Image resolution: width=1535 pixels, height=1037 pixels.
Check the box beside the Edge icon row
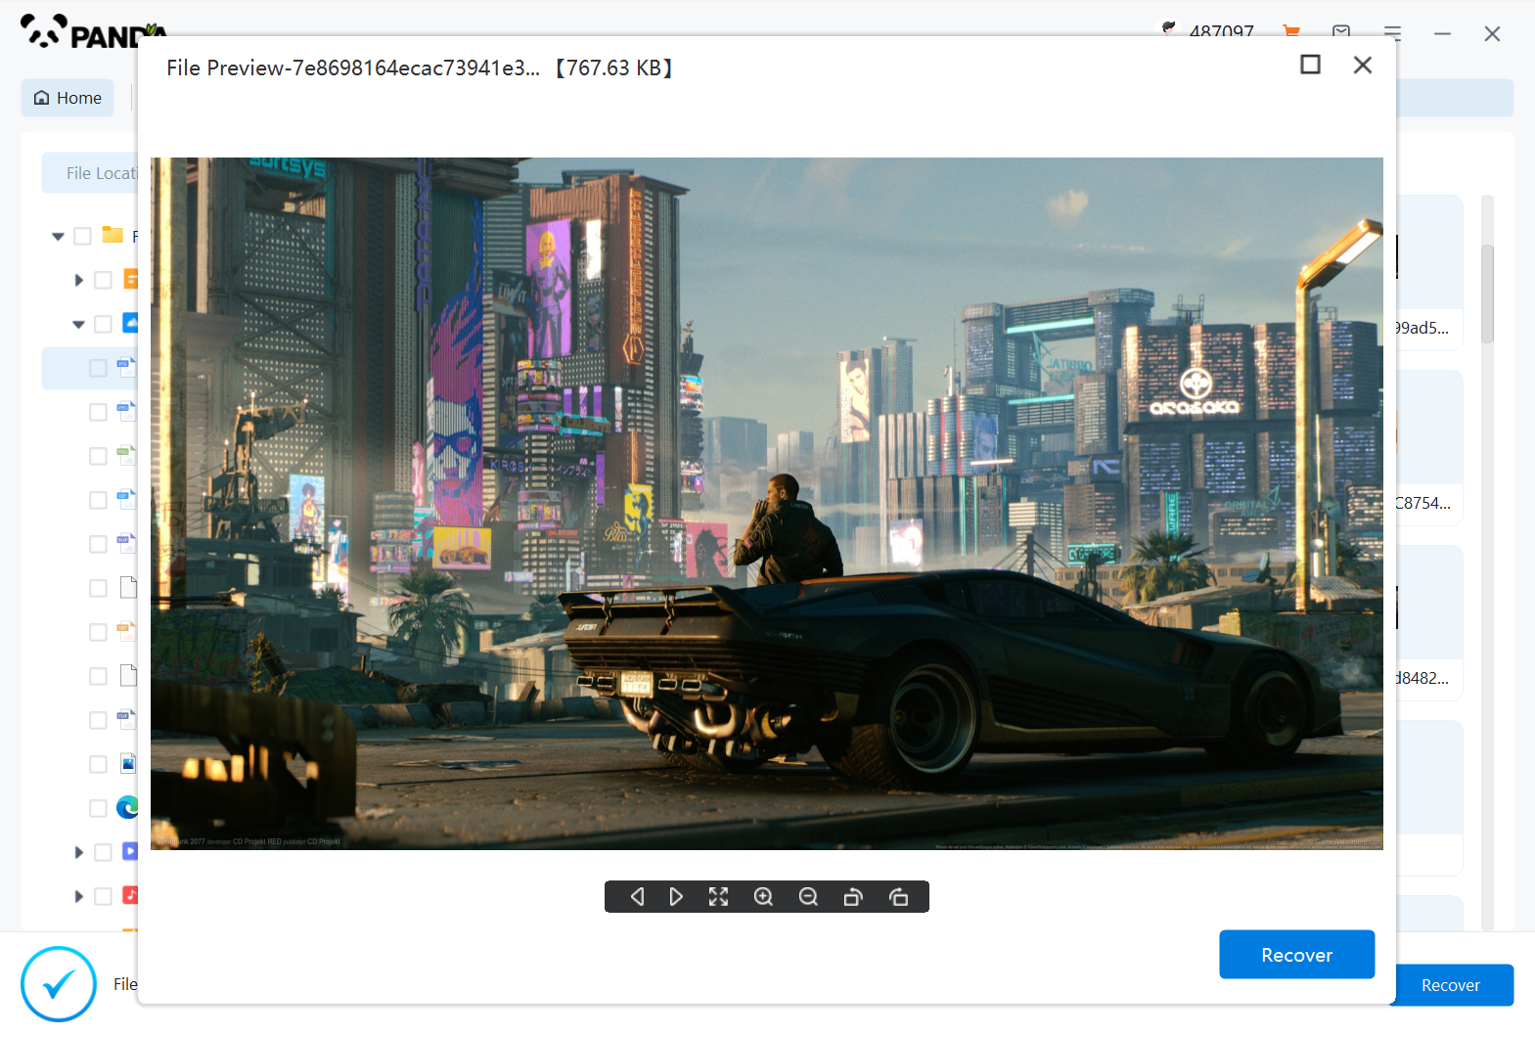(98, 808)
